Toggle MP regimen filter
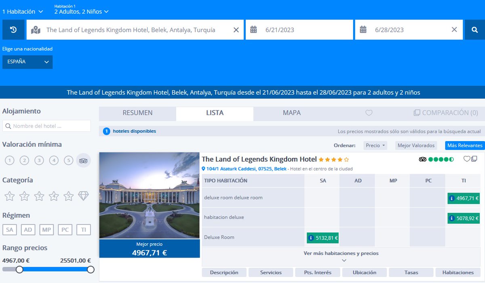The height and width of the screenshot is (283, 485). click(x=46, y=230)
